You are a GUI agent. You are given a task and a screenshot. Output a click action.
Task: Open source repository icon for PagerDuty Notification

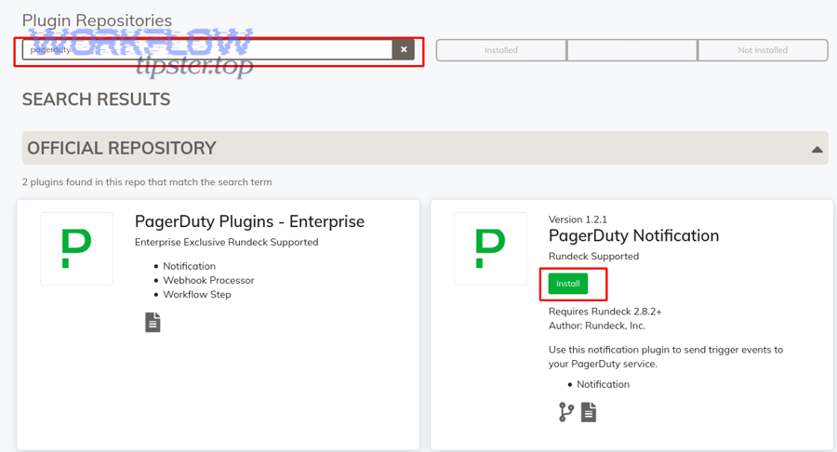tap(565, 412)
